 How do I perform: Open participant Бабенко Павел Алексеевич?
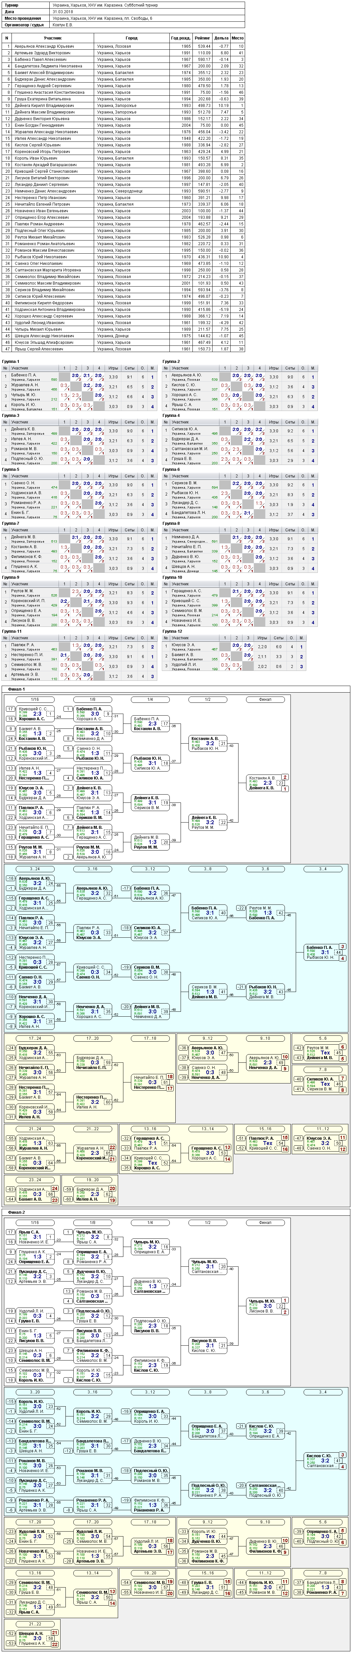41,59
